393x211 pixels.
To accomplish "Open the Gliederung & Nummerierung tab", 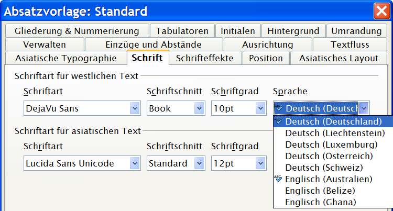I will [x=77, y=31].
